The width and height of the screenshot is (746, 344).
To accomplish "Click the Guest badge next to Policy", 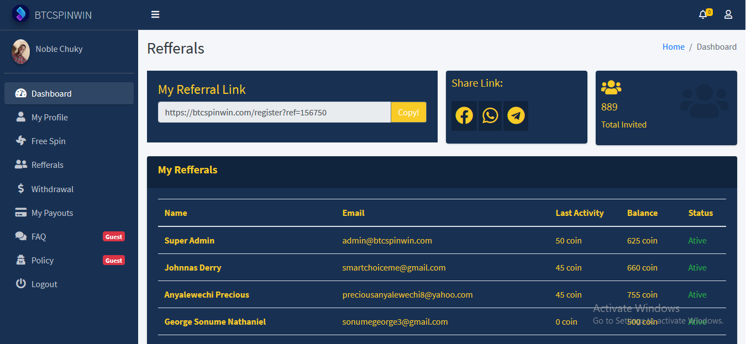I will (114, 260).
